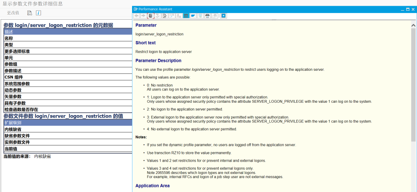The image size is (417, 192).
Task: Click the '0: No restriction' bullet
Action: [x=160, y=85]
